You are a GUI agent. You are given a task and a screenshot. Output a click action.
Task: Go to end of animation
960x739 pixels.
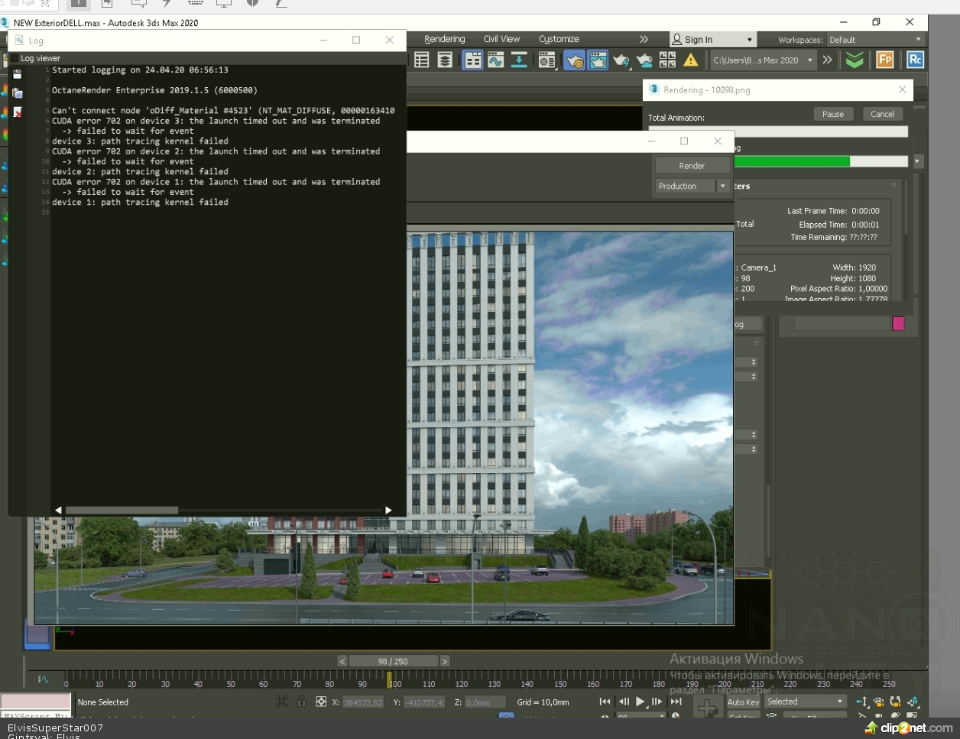(x=676, y=702)
